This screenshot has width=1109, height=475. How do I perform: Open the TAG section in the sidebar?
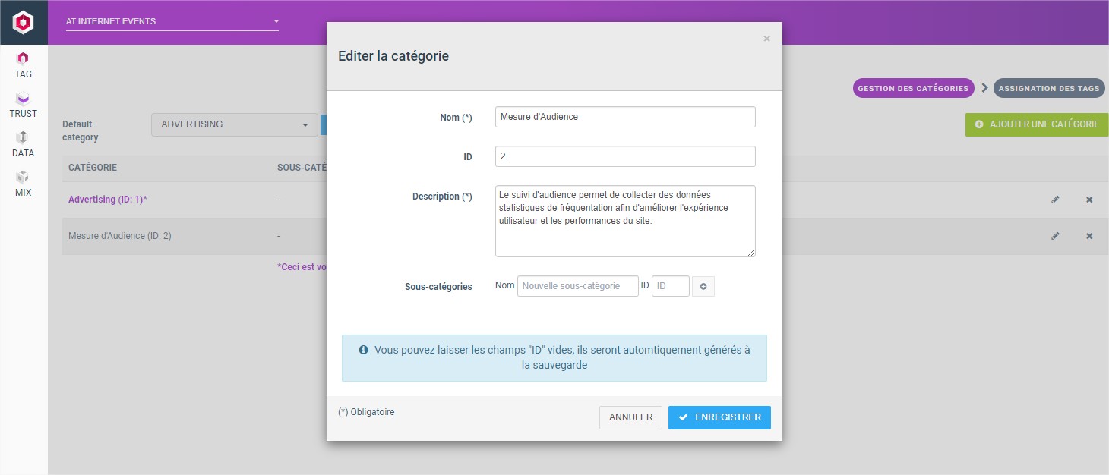click(22, 64)
